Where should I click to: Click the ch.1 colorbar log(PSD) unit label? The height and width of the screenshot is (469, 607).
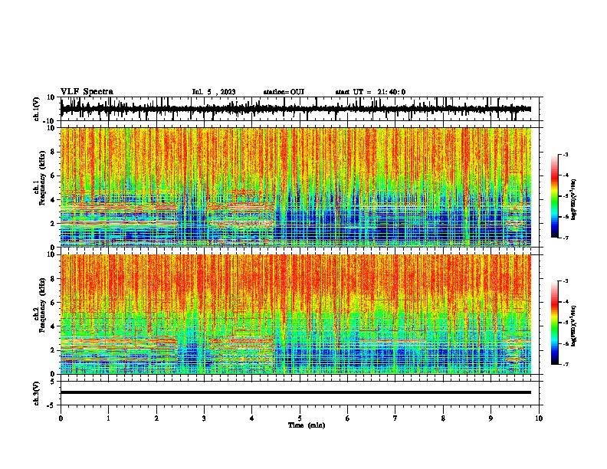point(574,199)
